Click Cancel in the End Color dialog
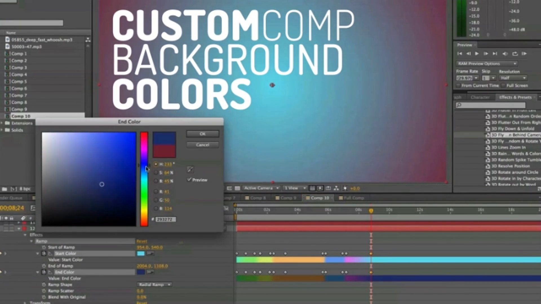The image size is (541, 304). click(x=203, y=145)
